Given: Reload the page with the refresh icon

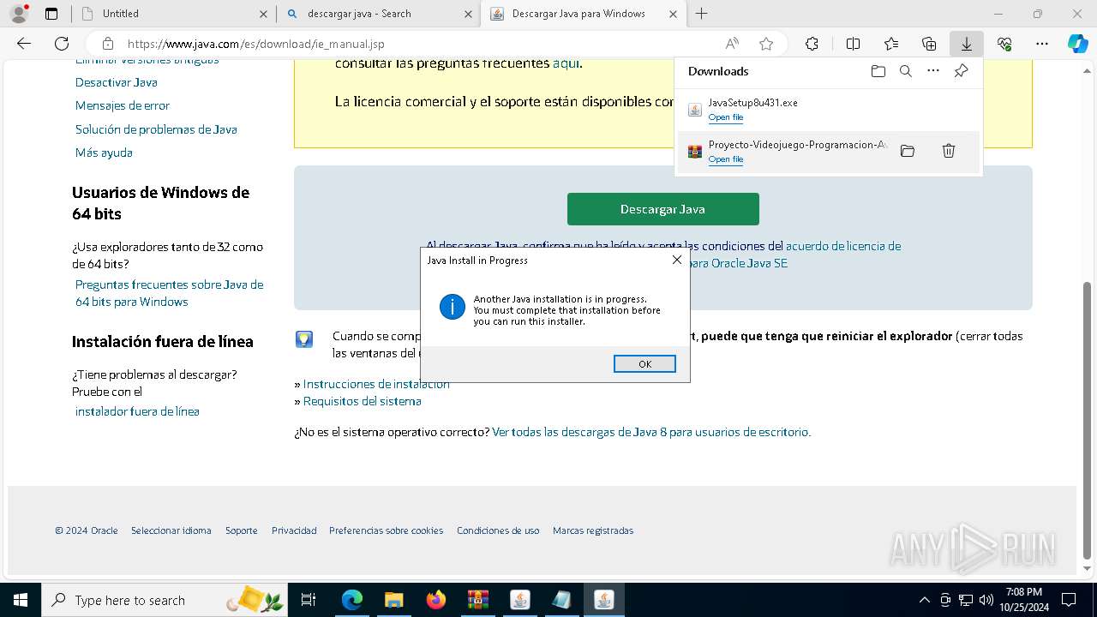Looking at the screenshot, I should [x=62, y=44].
